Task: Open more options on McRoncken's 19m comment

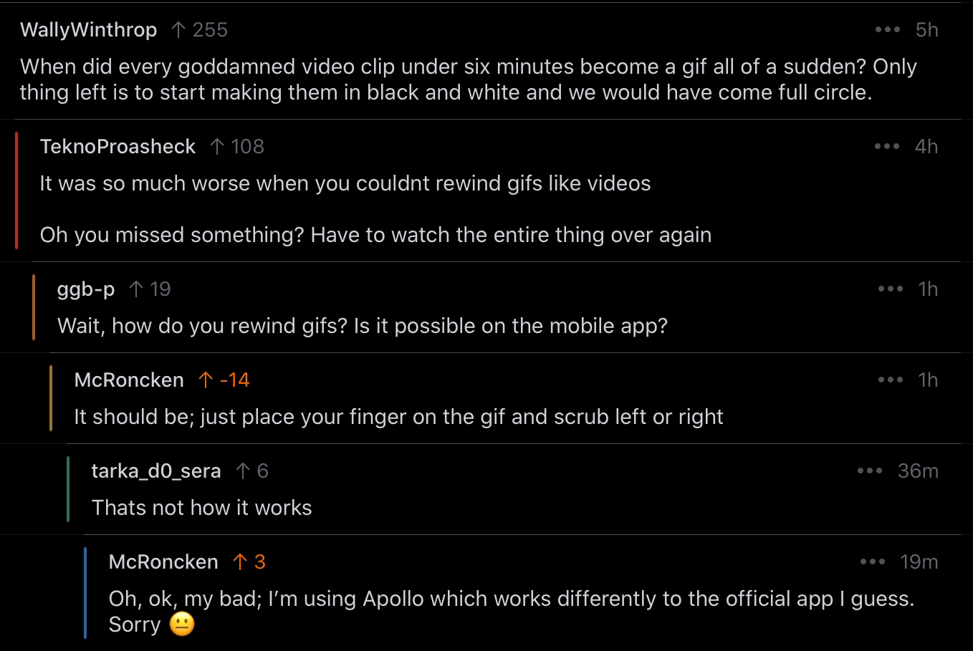Action: click(x=872, y=562)
